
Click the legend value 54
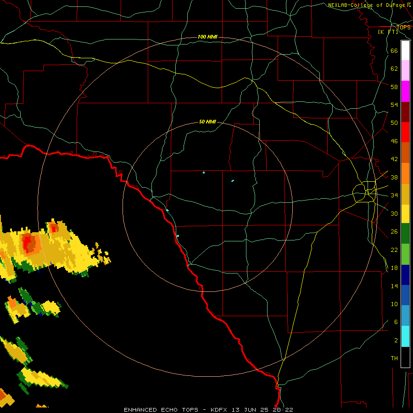click(x=394, y=105)
